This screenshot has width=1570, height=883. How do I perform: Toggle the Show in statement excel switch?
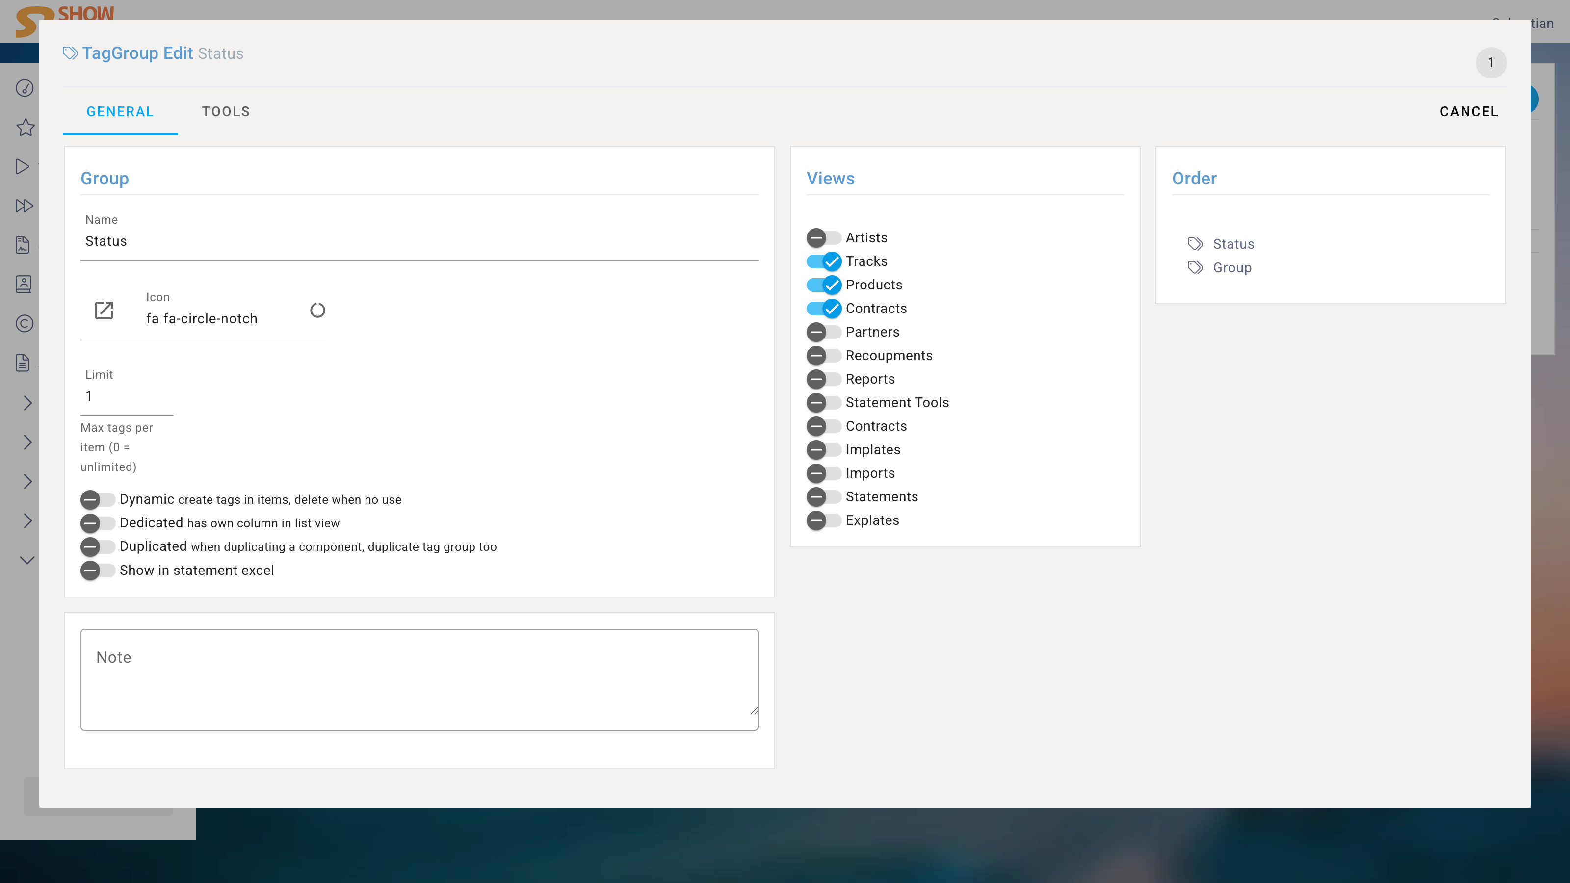click(x=98, y=571)
